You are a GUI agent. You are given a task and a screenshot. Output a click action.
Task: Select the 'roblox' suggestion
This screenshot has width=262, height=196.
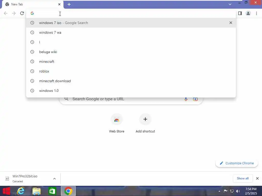(x=131, y=71)
